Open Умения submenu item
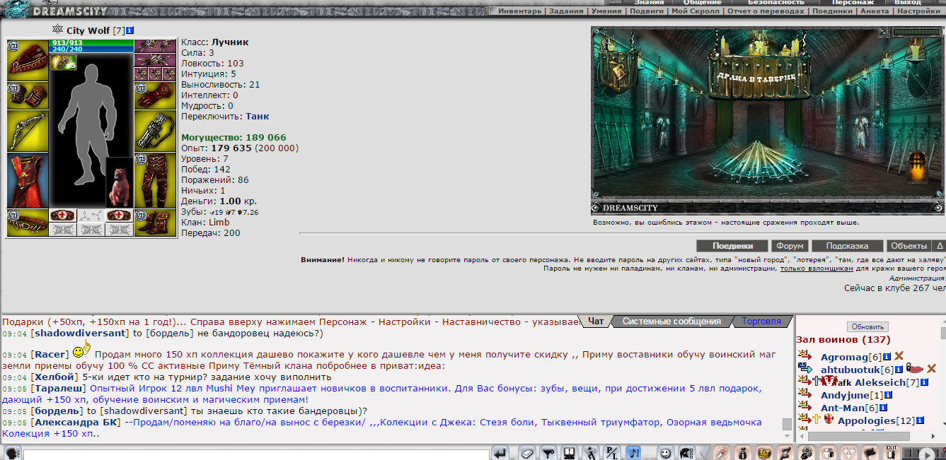This screenshot has width=946, height=460. [x=607, y=11]
